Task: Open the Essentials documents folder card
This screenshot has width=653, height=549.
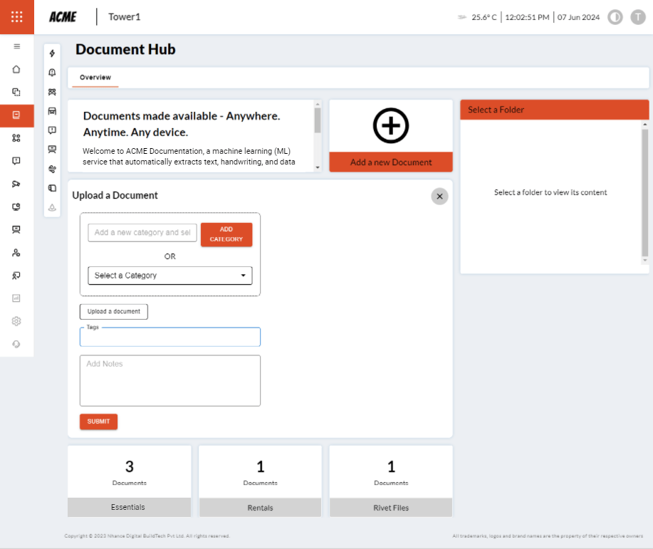Action: 129,481
